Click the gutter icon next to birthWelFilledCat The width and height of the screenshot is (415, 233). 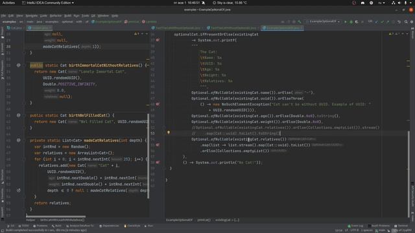[x=18, y=115]
